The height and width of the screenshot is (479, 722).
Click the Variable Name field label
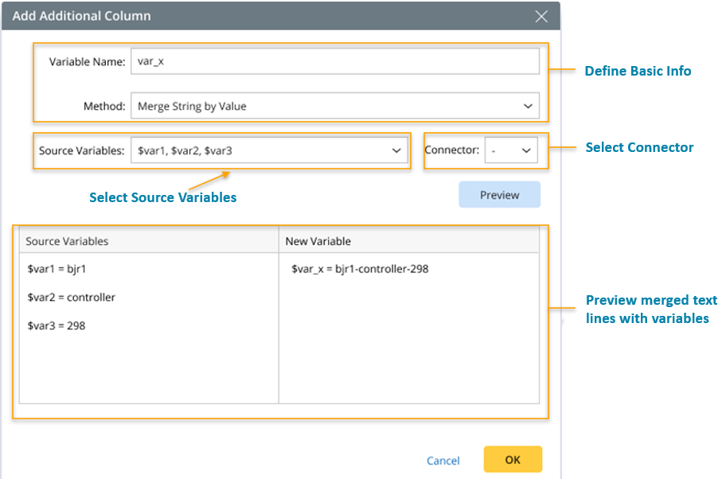88,61
